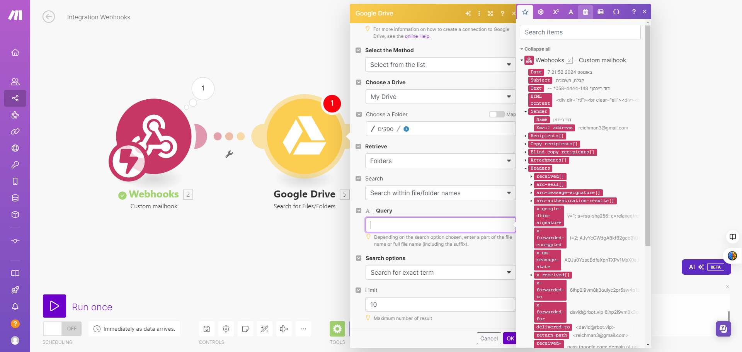The width and height of the screenshot is (742, 352).
Task: Open the Keys icon in sidebar
Action: [15, 165]
